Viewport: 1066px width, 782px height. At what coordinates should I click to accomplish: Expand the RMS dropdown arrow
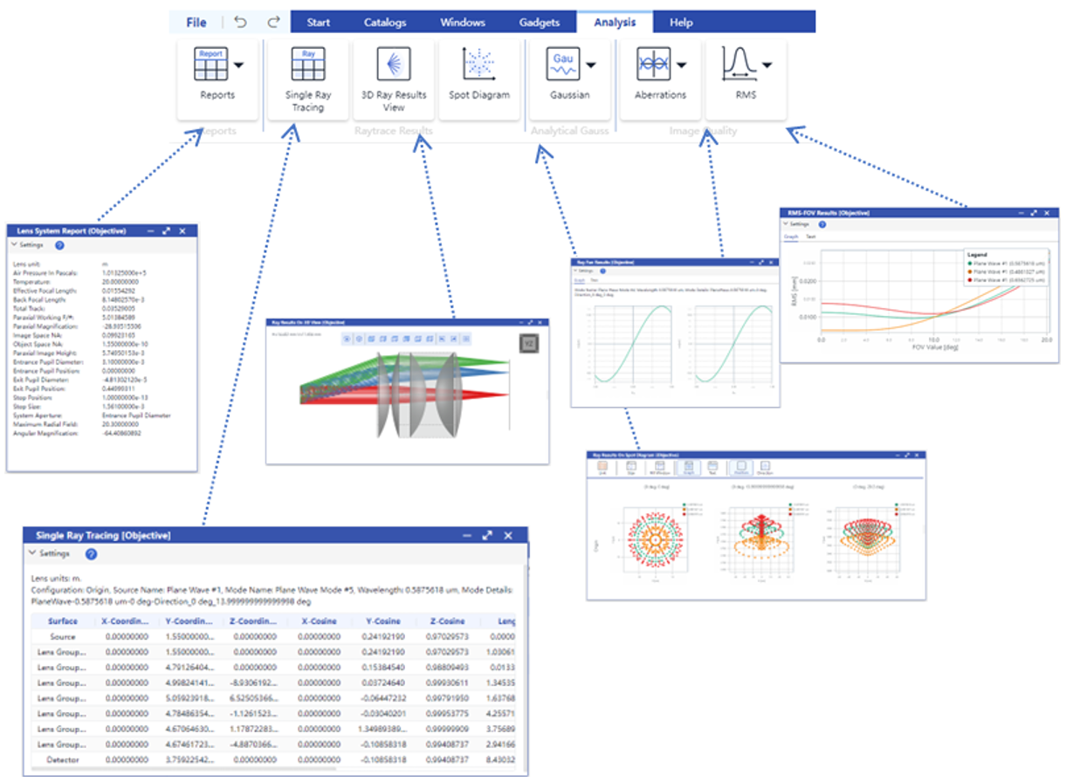pos(767,65)
